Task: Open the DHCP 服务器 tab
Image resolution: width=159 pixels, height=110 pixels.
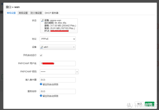Action: tap(51, 13)
